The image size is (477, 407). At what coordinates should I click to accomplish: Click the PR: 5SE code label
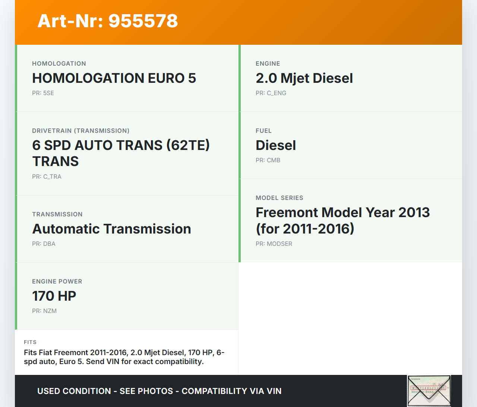point(43,93)
